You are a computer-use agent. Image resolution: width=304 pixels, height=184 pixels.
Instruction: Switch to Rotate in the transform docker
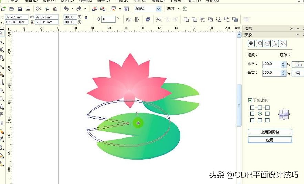click(x=259, y=43)
